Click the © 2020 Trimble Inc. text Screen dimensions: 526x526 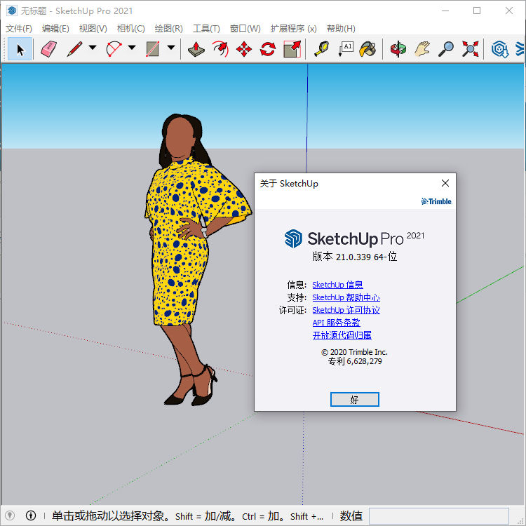pos(355,352)
